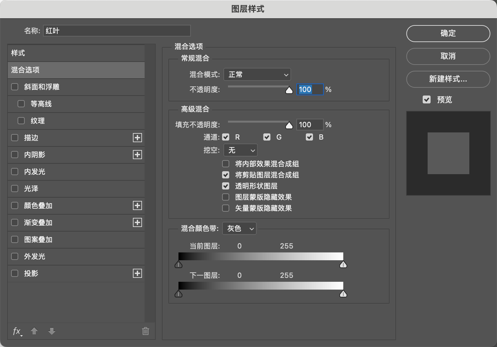Viewport: 497px width, 347px height.
Task: Click the 确定 button
Action: (448, 33)
